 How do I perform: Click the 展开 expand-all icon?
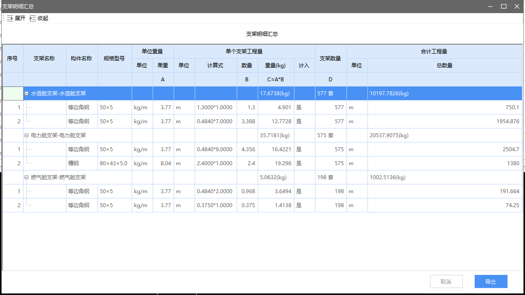point(10,18)
